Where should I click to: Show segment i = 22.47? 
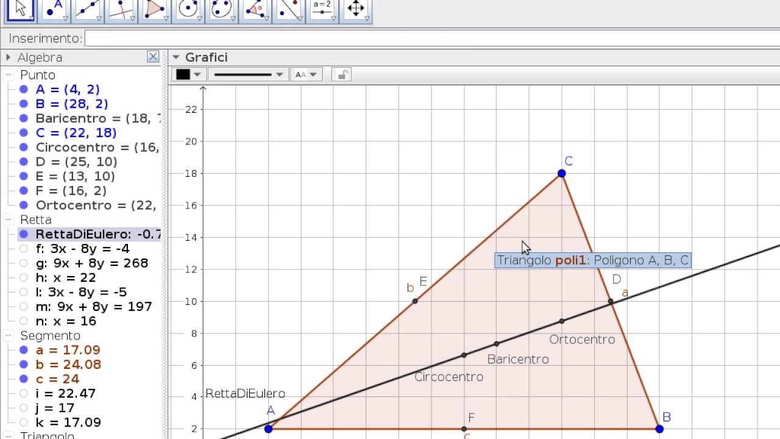pos(24,394)
